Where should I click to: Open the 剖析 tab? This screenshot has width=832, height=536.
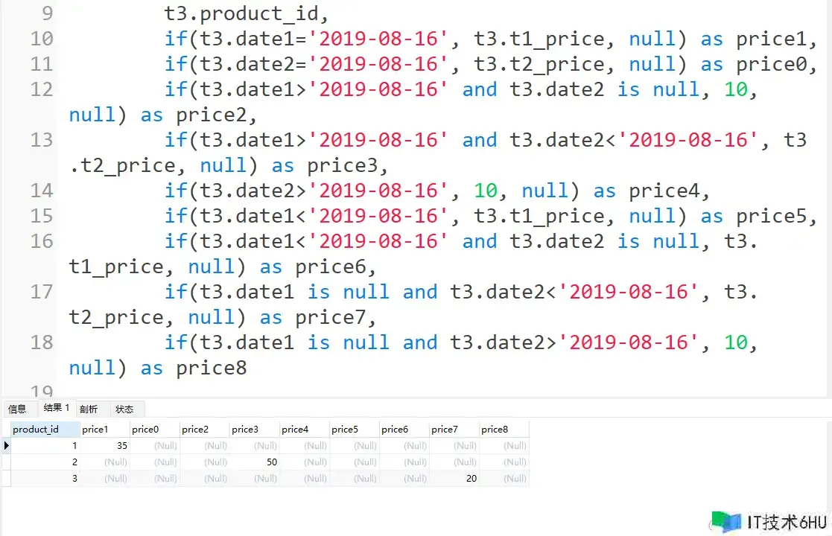pos(89,409)
